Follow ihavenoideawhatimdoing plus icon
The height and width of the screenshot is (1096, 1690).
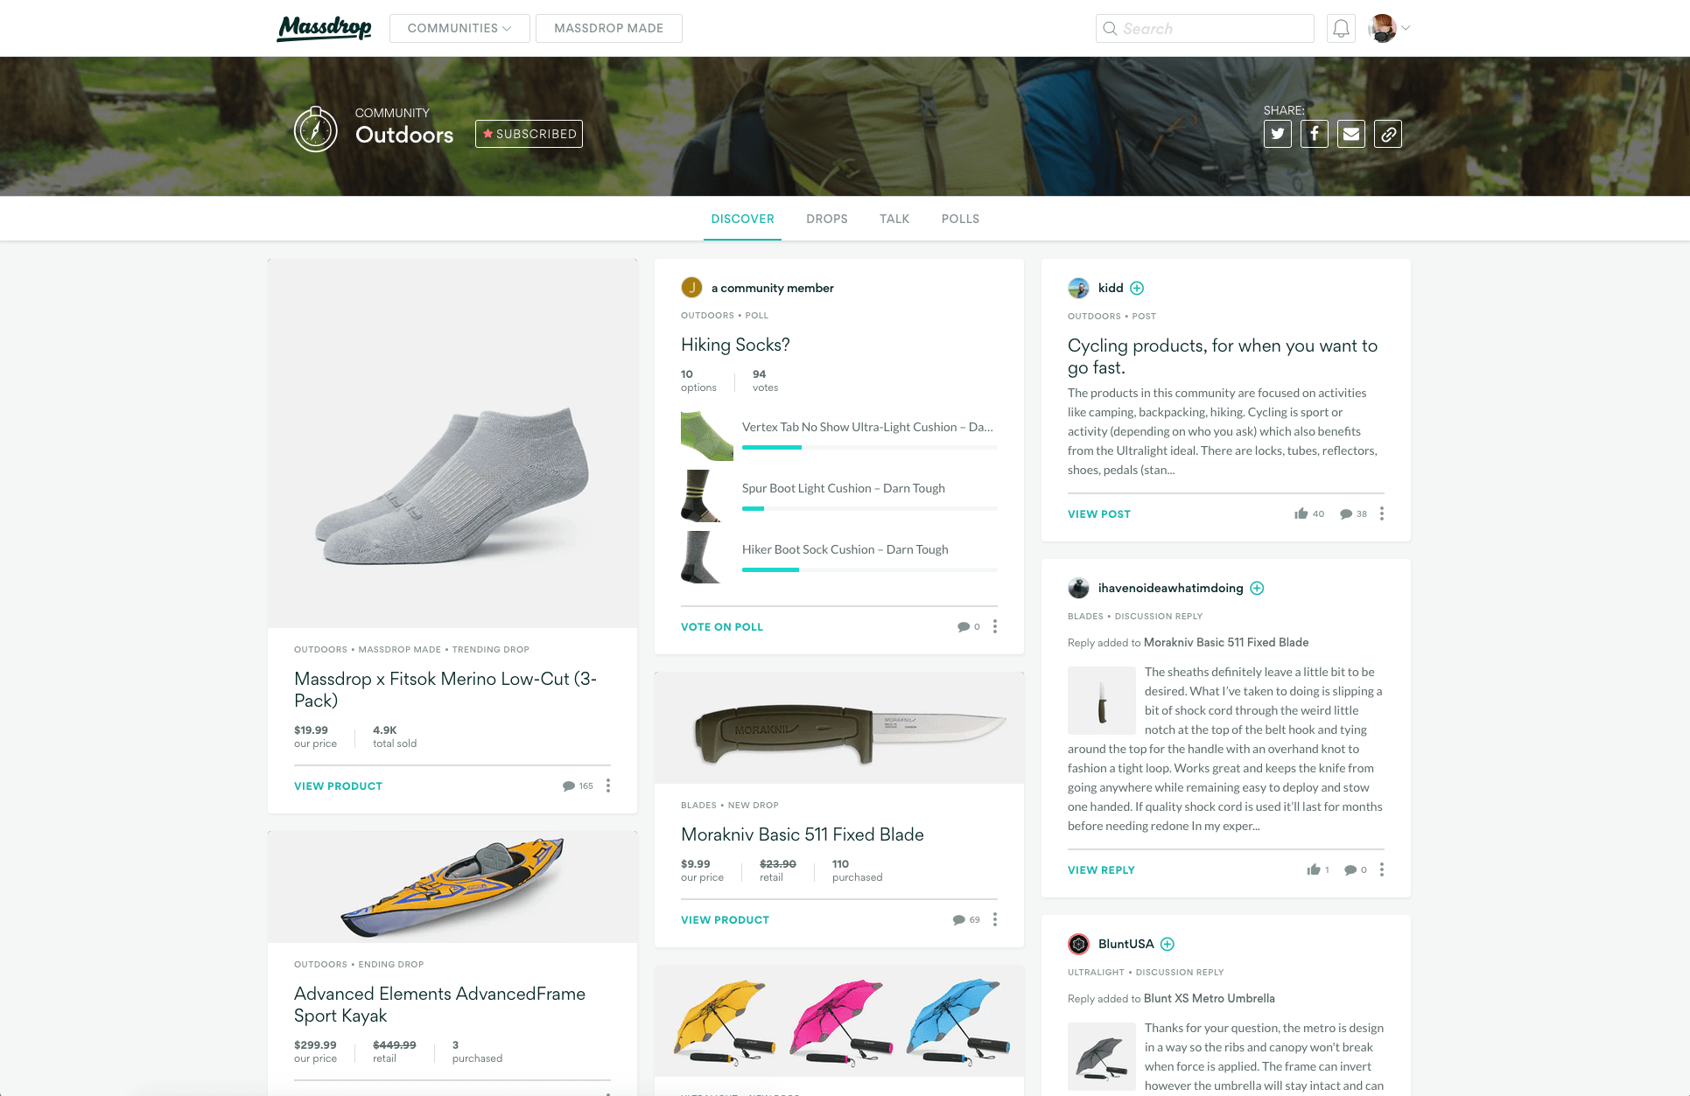[1257, 588]
